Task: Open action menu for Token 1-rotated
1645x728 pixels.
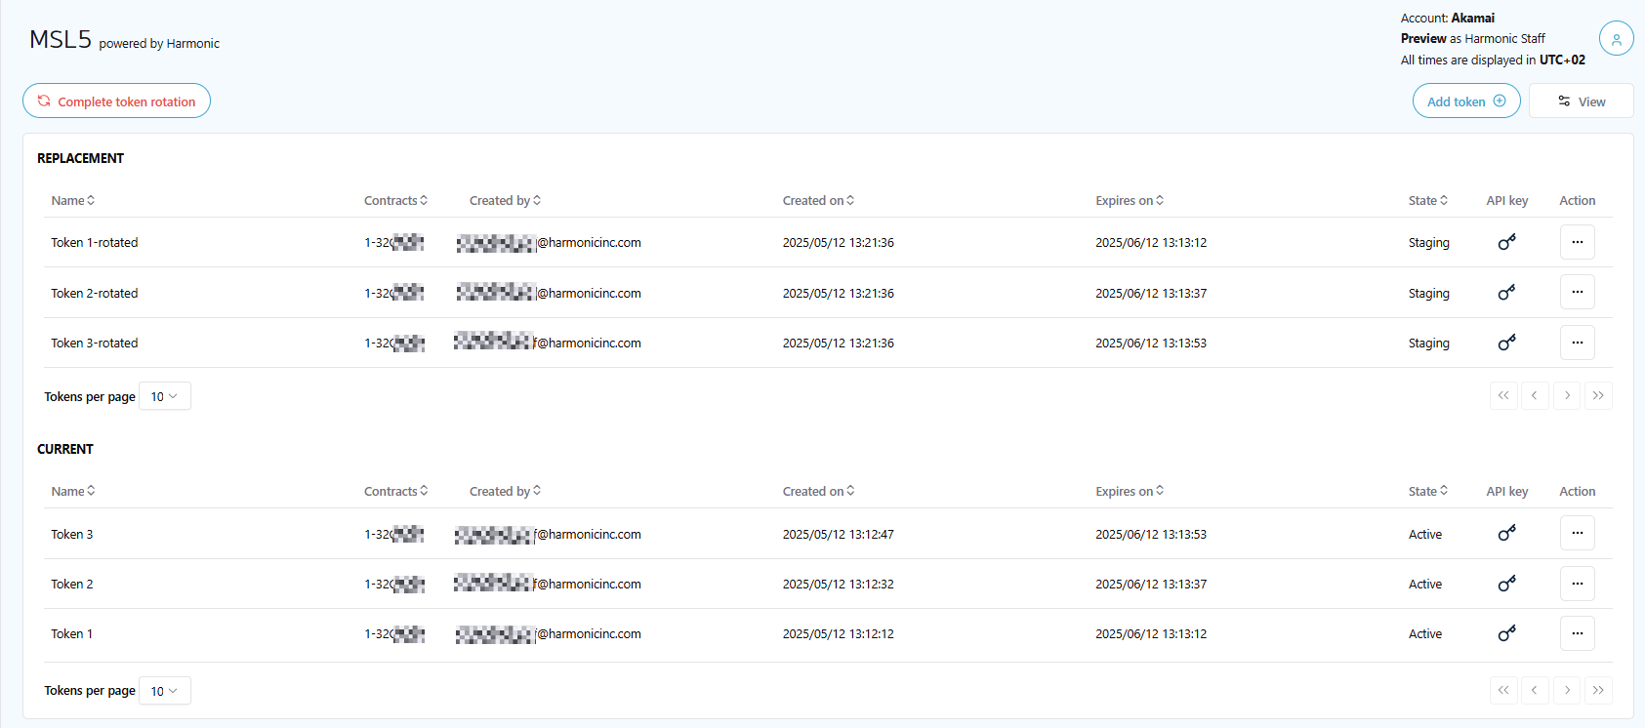Action: click(x=1577, y=242)
